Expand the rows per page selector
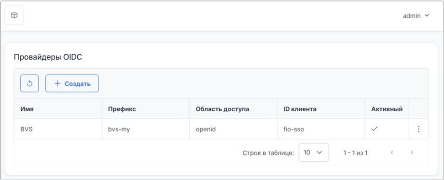 click(314, 153)
